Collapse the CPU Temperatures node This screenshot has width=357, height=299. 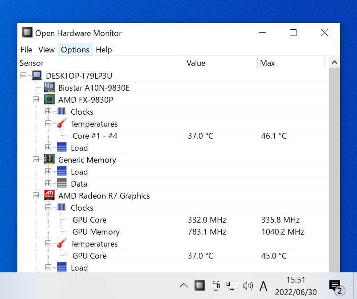[48, 124]
